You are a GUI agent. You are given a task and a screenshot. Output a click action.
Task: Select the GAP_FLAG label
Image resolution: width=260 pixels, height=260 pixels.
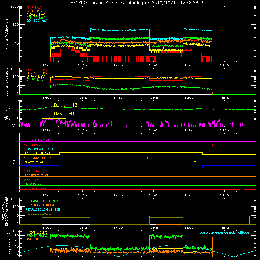point(32,145)
